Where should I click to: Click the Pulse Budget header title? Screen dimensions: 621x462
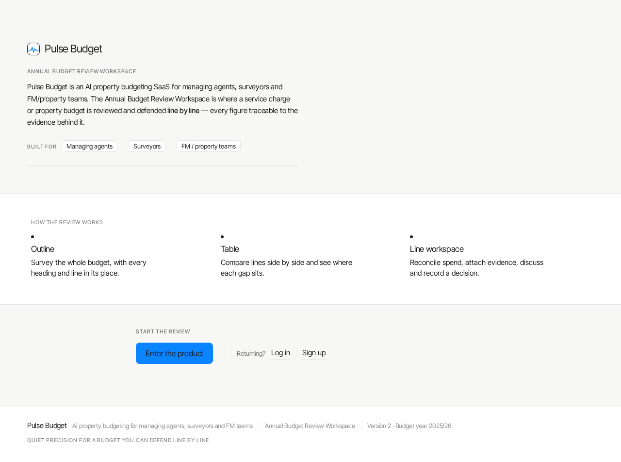pyautogui.click(x=73, y=49)
